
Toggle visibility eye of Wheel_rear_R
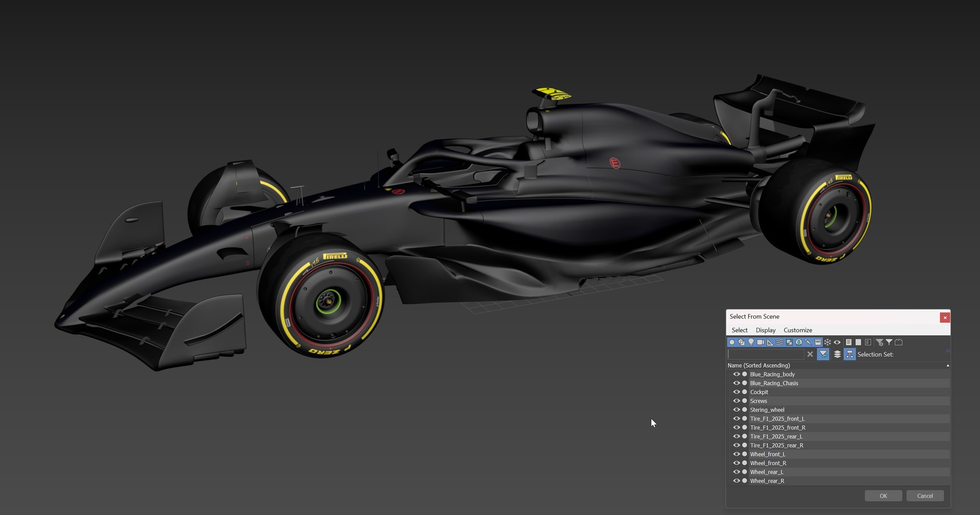(737, 481)
